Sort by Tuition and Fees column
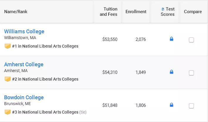This screenshot has height=122, width=208. [x=109, y=12]
